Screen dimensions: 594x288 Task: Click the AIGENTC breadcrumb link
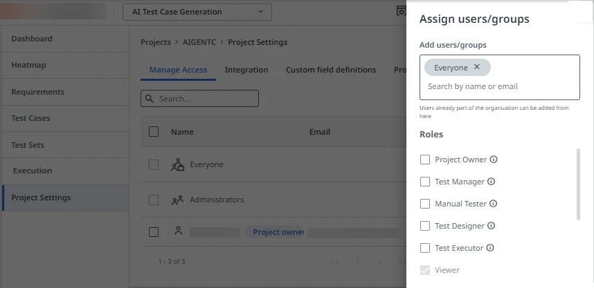(199, 42)
